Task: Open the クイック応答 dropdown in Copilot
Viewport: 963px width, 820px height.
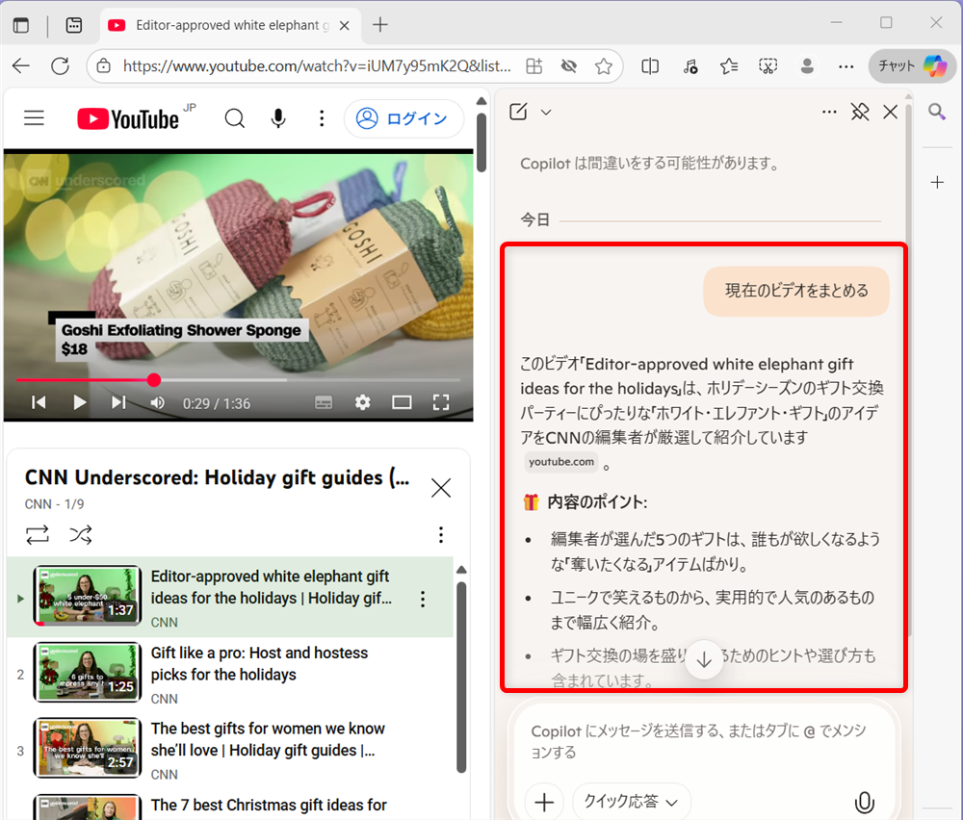Action: click(631, 801)
